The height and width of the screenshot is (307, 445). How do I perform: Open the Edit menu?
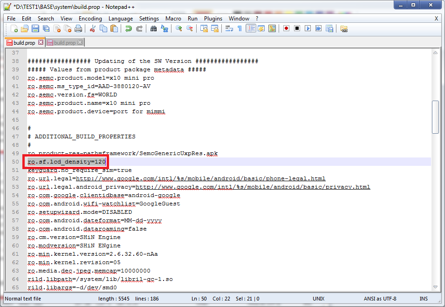pos(27,19)
